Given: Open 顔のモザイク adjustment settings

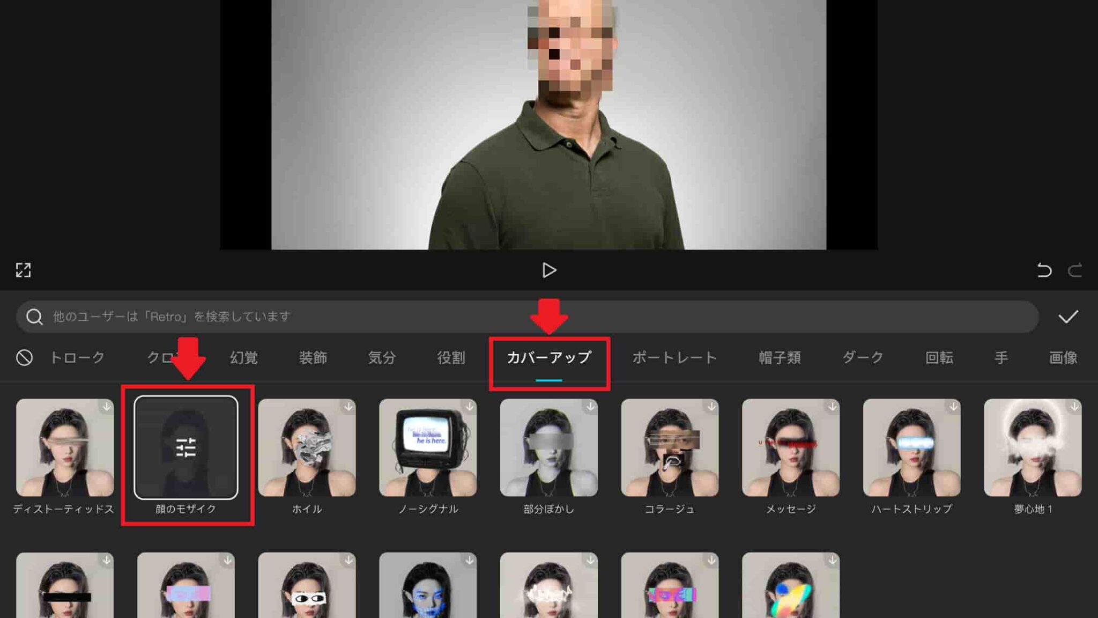Looking at the screenshot, I should pos(186,447).
